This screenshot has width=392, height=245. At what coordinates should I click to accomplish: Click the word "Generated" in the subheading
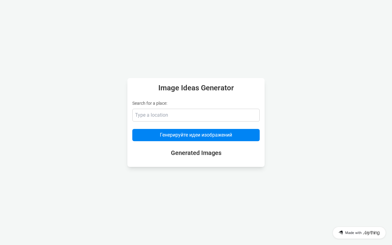point(185,153)
